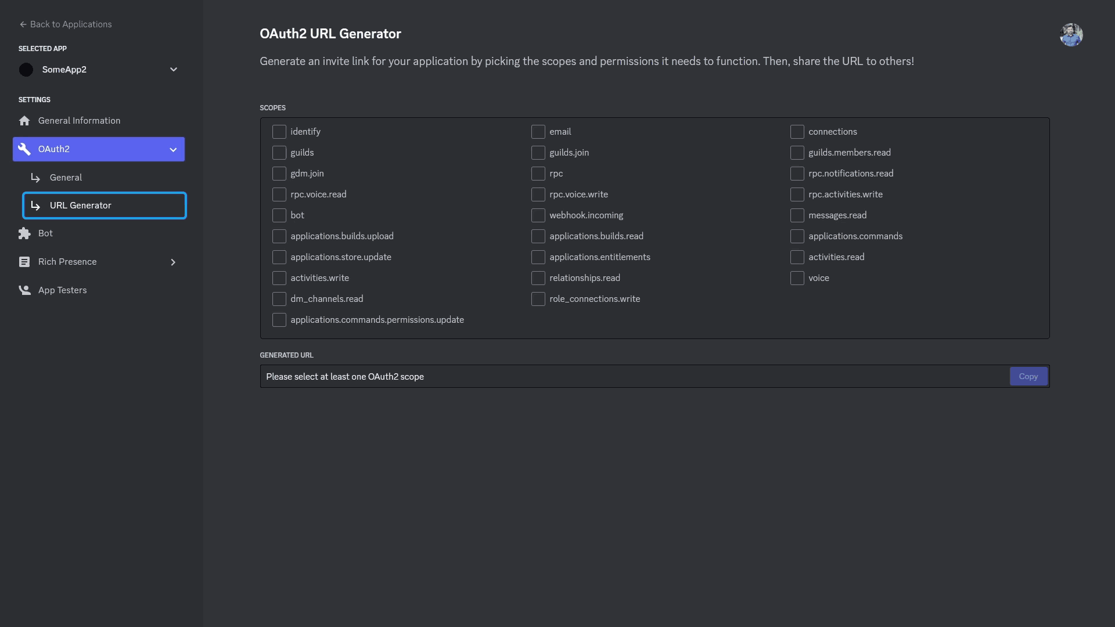Screen dimensions: 1115x627
Task: Click the App Testers settings icon
Action: pyautogui.click(x=26, y=290)
